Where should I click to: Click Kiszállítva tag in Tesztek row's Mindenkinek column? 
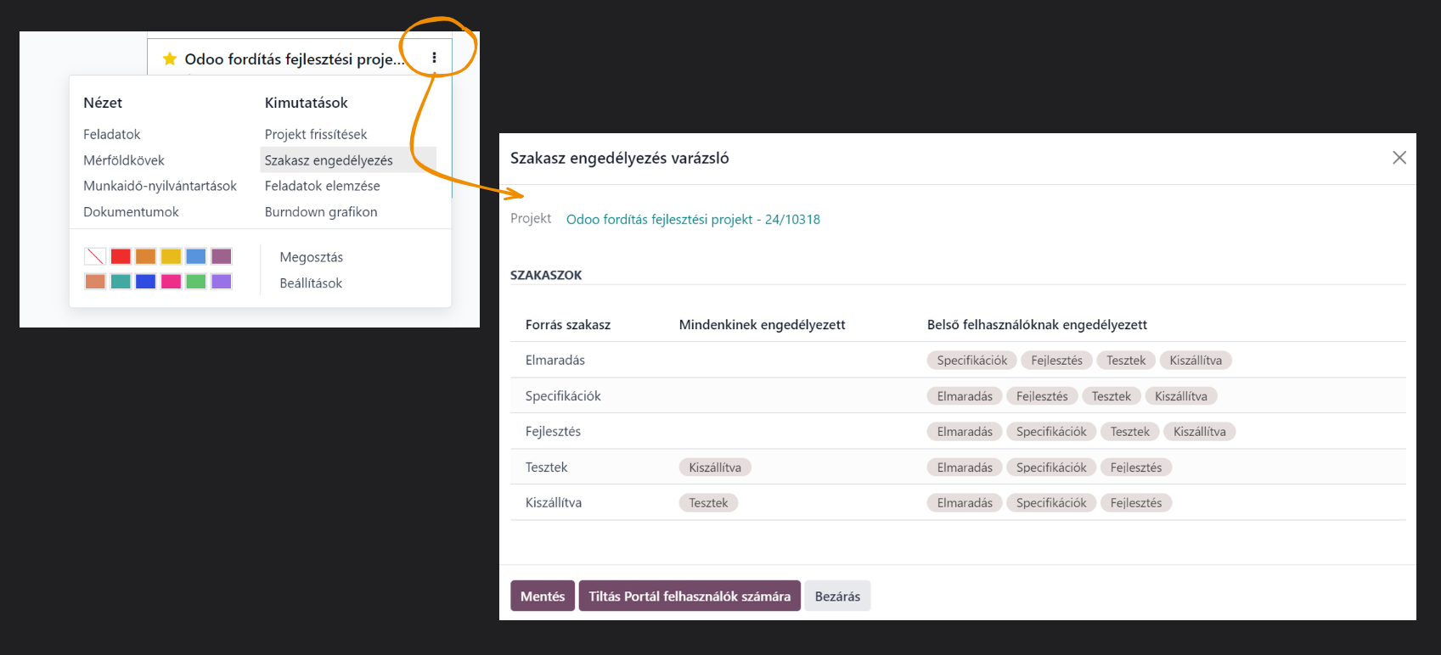click(715, 467)
